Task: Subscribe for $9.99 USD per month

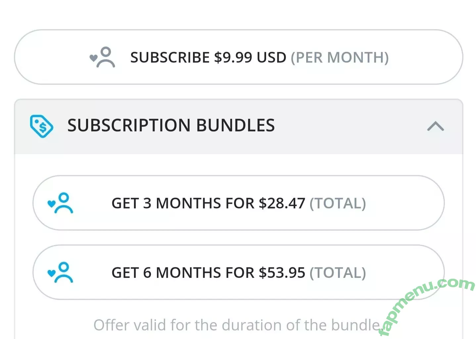Action: tap(238, 57)
